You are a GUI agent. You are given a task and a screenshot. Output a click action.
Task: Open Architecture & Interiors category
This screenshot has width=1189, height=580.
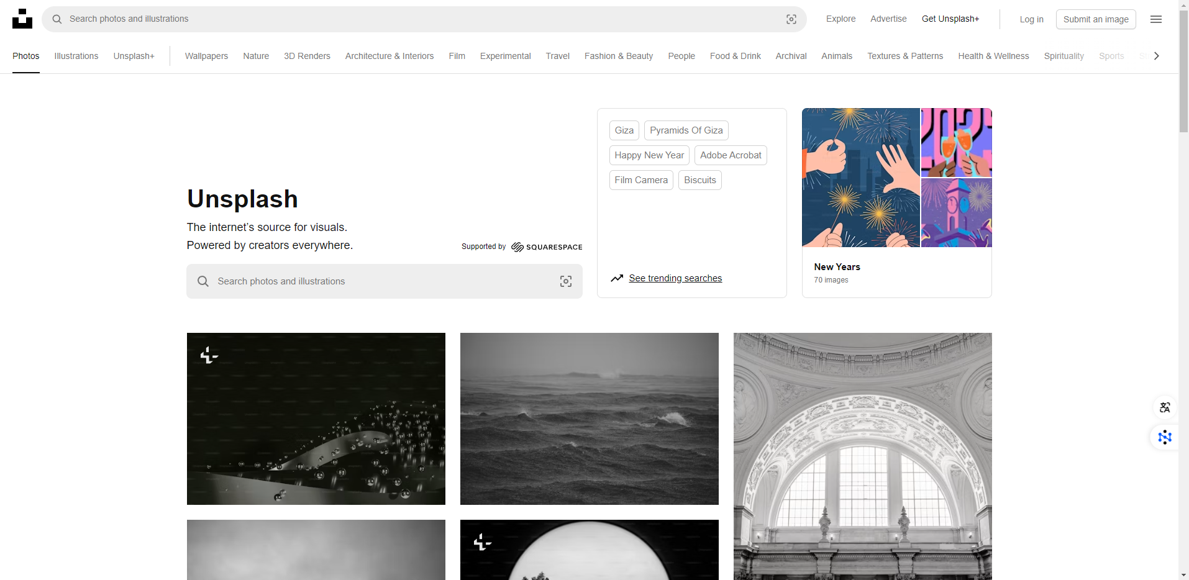coord(389,56)
